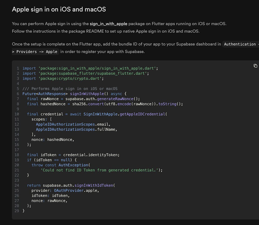
Task: Click the AppleIDAuthorizationScopes.email line
Action: 73,124
